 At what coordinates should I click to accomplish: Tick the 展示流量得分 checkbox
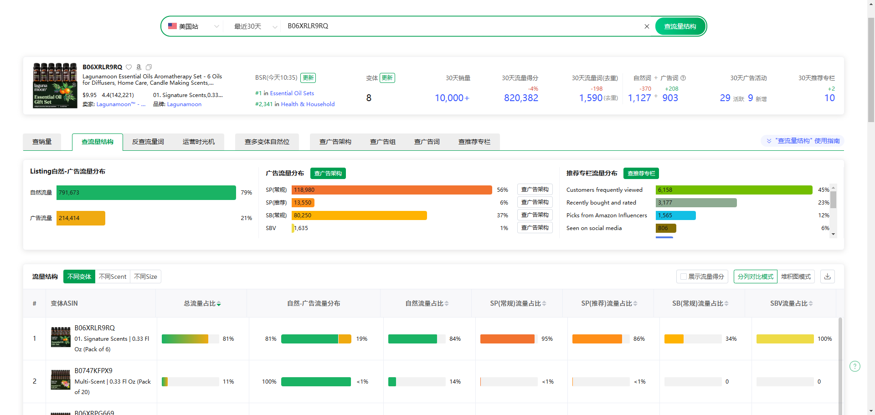pos(684,277)
